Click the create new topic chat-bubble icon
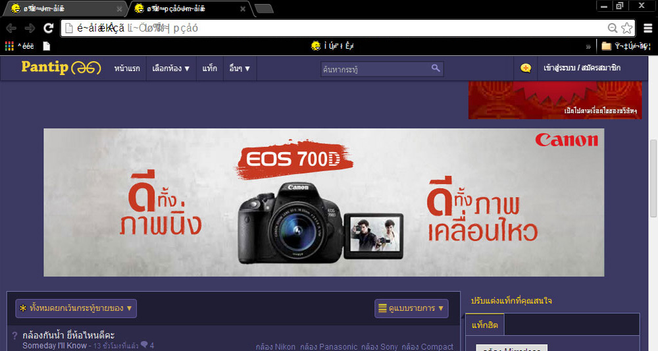The height and width of the screenshot is (351, 658). tap(525, 68)
